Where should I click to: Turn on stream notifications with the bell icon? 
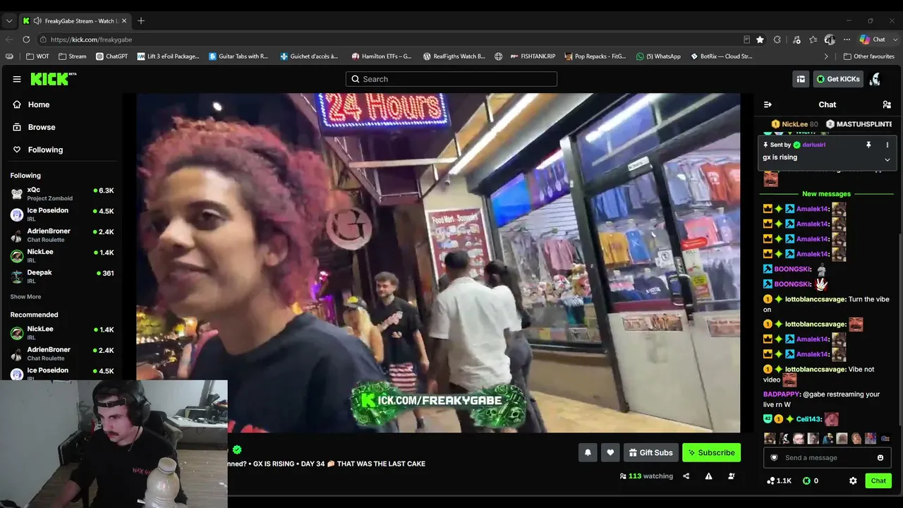pyautogui.click(x=588, y=452)
